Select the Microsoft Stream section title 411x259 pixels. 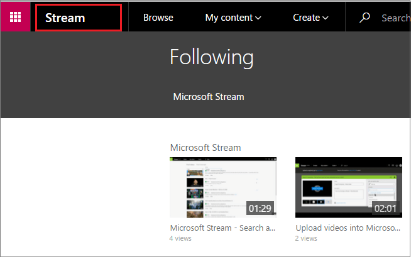pyautogui.click(x=205, y=148)
